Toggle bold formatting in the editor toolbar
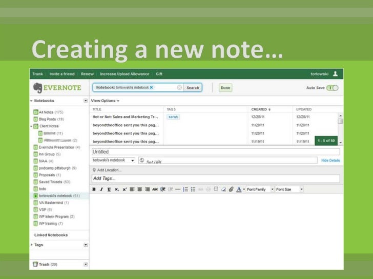373x279 pixels. coord(94,189)
